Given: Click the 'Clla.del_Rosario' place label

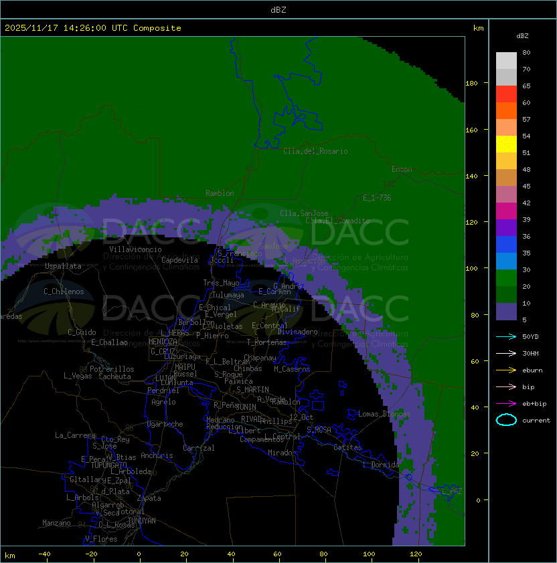Looking at the screenshot, I should 315,151.
